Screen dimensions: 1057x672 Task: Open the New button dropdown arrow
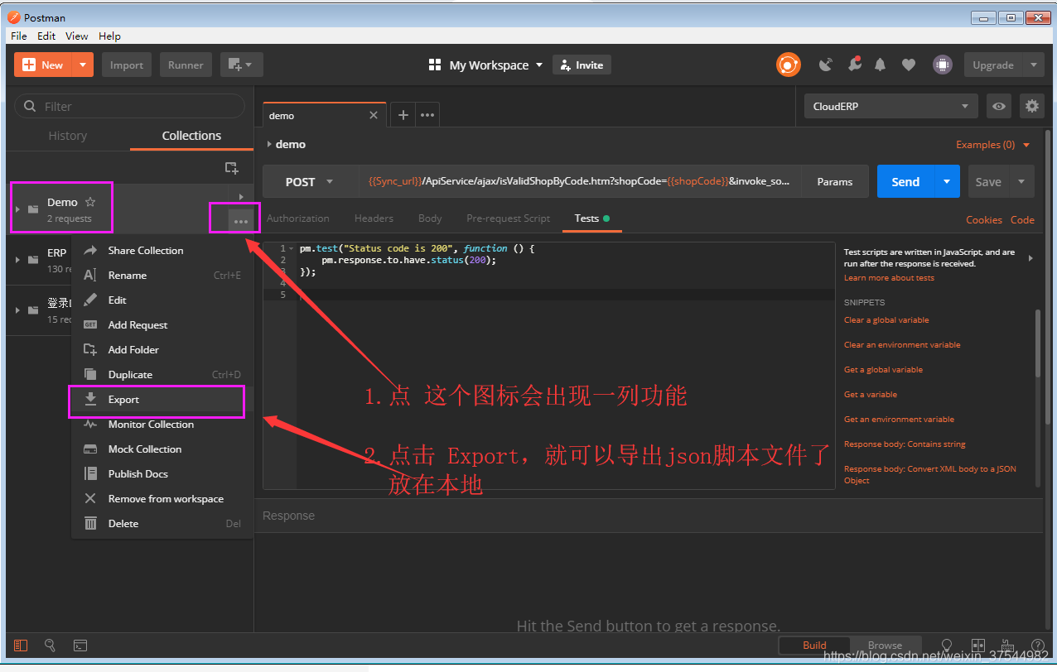(83, 65)
